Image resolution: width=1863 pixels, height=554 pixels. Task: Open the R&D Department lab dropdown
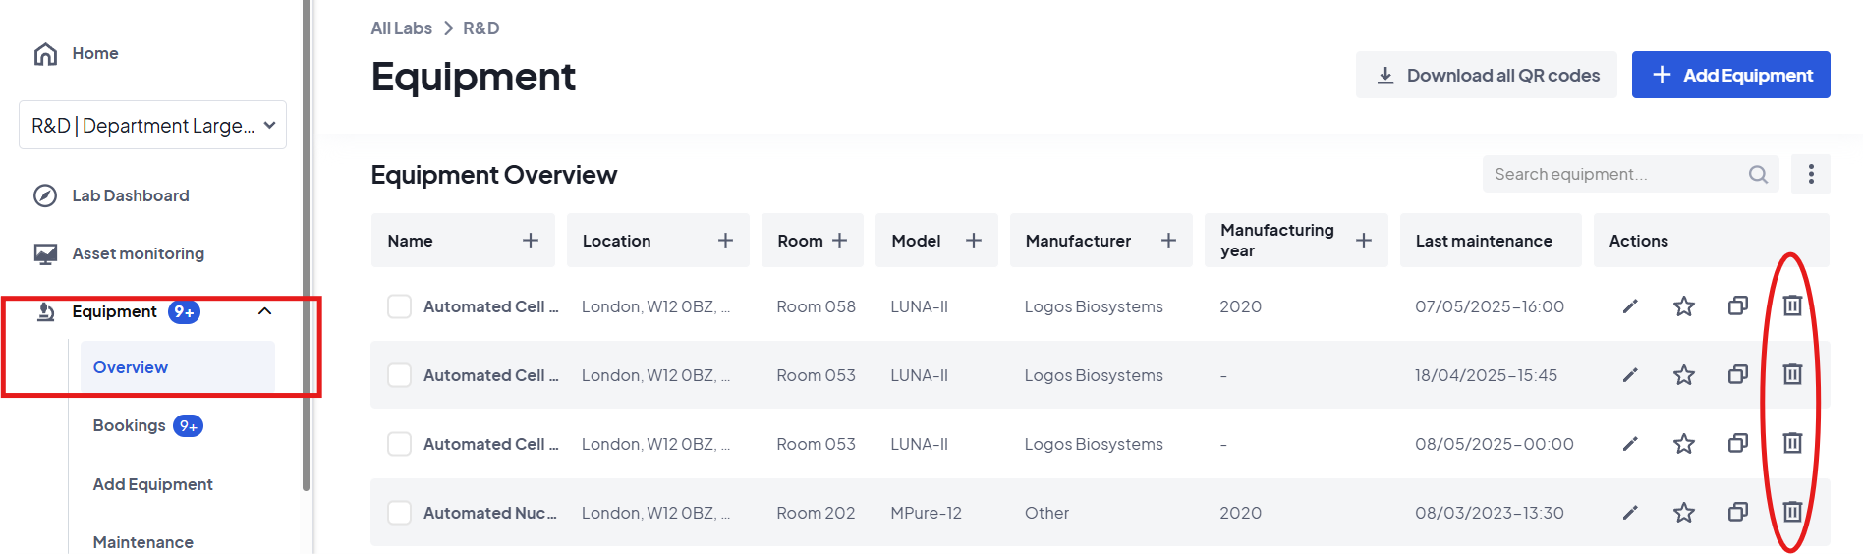point(152,126)
